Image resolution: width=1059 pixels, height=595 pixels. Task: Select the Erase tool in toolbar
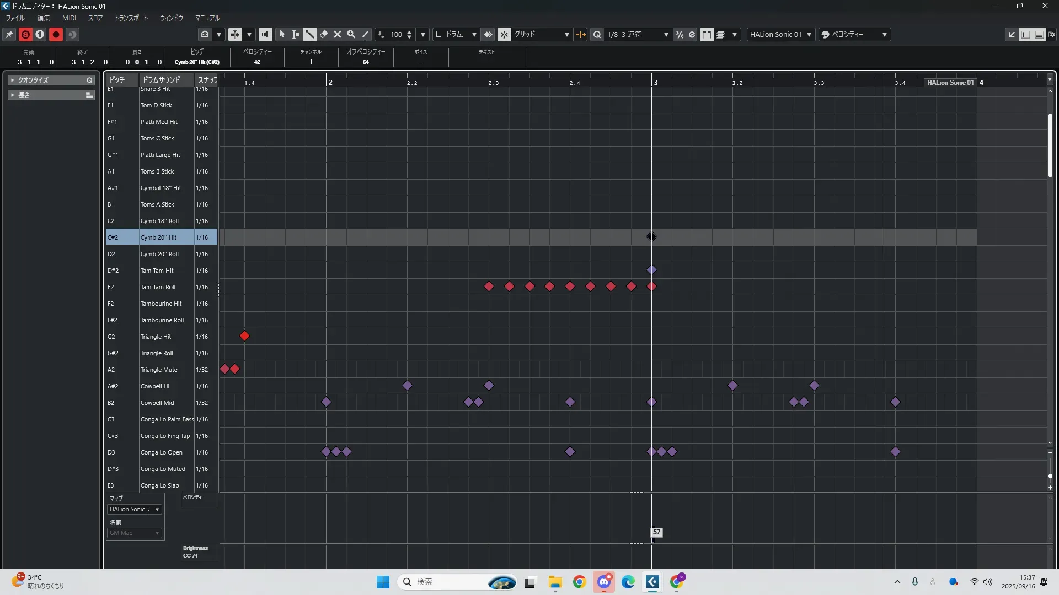point(324,34)
